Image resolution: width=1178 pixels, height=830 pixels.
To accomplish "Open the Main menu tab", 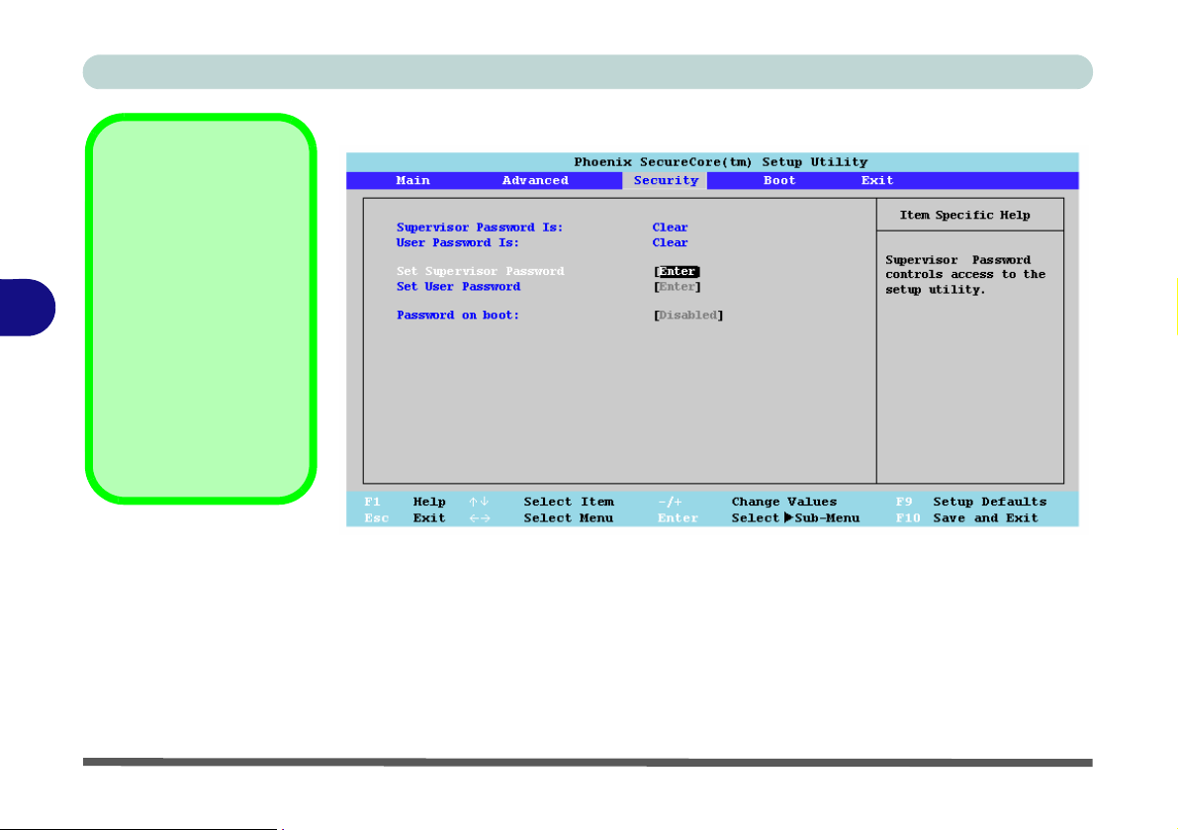I will click(412, 180).
